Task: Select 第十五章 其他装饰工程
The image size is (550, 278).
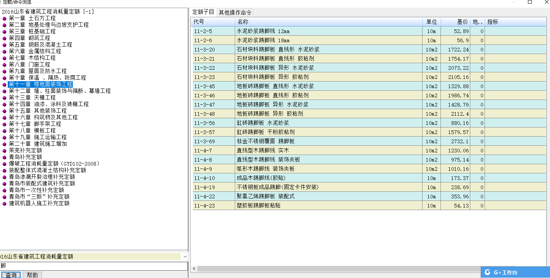Action: (x=38, y=111)
